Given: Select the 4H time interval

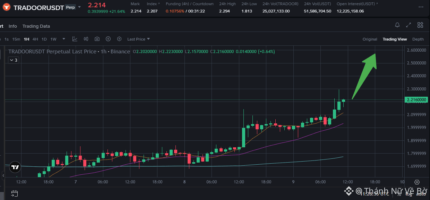Looking at the screenshot, I should 35,39.
